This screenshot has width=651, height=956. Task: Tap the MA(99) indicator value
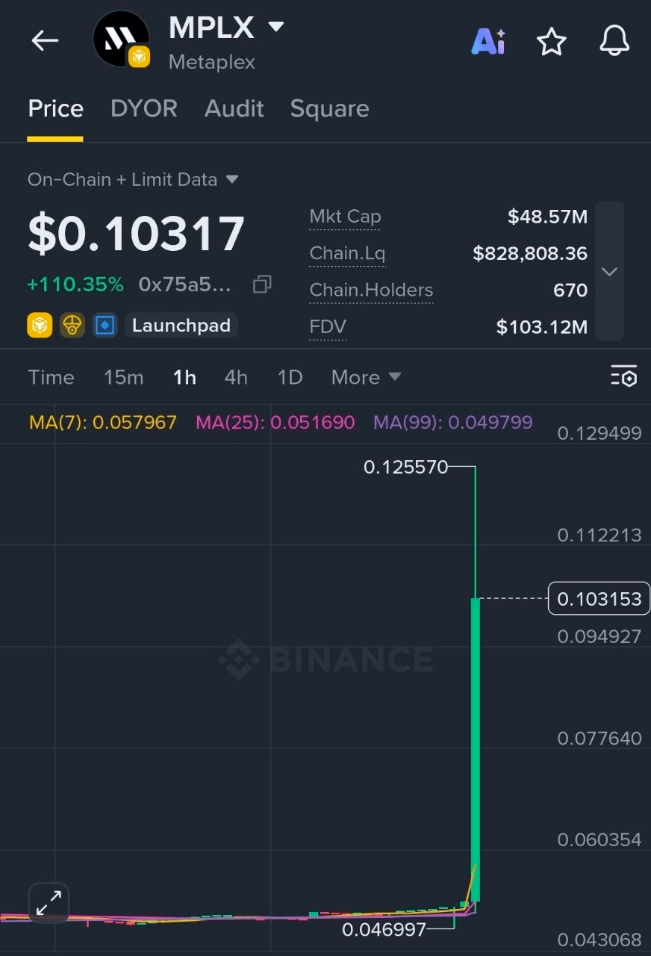pyautogui.click(x=453, y=422)
